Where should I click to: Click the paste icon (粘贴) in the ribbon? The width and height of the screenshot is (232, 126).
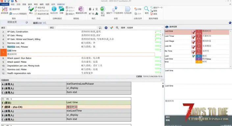click(x=67, y=14)
